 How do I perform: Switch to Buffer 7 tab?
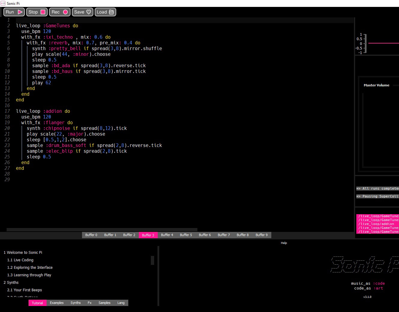coord(224,235)
